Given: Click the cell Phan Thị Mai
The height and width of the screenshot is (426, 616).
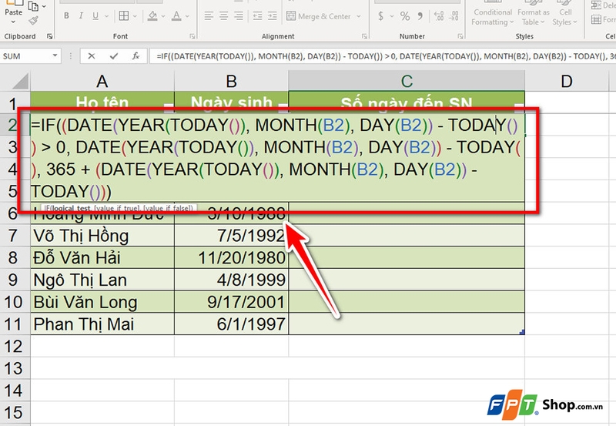Looking at the screenshot, I should (102, 324).
